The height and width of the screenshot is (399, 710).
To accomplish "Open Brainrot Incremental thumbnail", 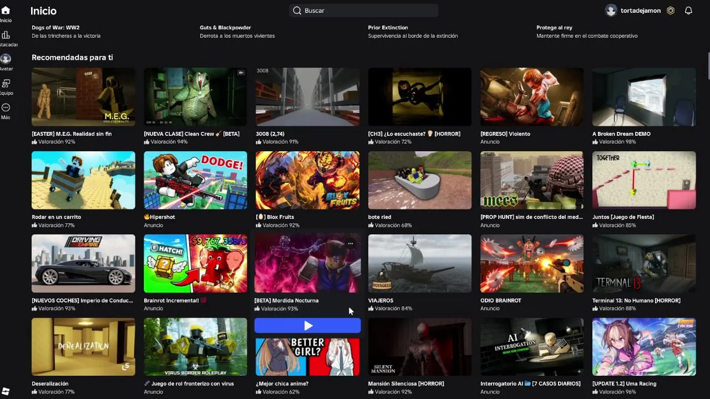I will point(195,263).
